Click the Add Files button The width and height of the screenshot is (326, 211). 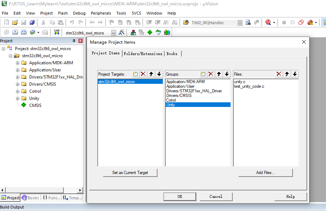click(x=265, y=173)
